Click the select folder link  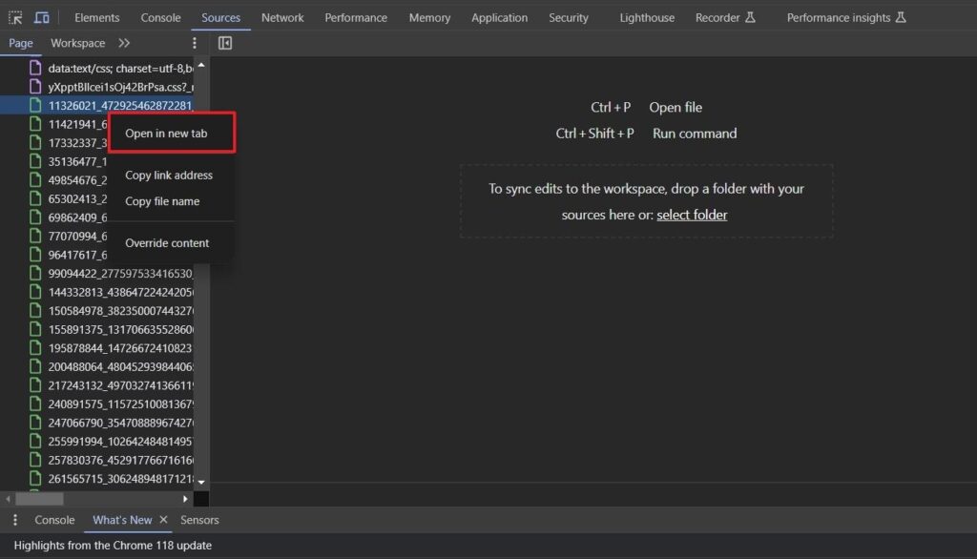pyautogui.click(x=692, y=215)
